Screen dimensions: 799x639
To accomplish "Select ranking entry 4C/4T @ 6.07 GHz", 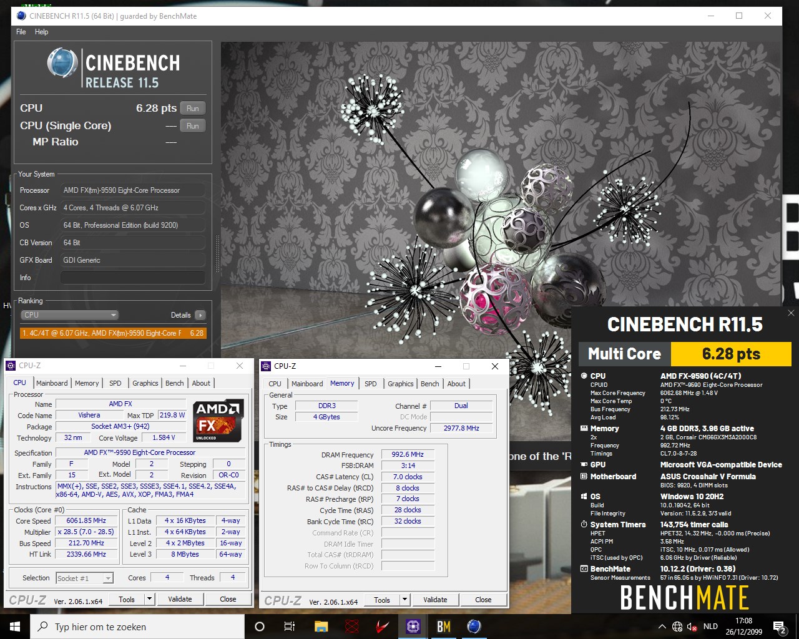I will (113, 333).
